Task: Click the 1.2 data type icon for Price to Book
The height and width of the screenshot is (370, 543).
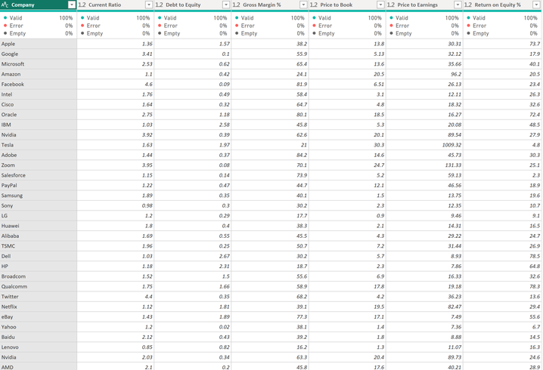Action: 314,5
